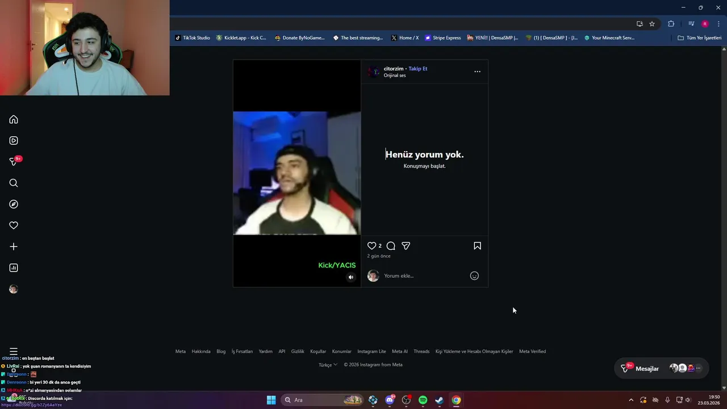Click the install/cast icon in address bar
The width and height of the screenshot is (727, 409).
coord(640,24)
